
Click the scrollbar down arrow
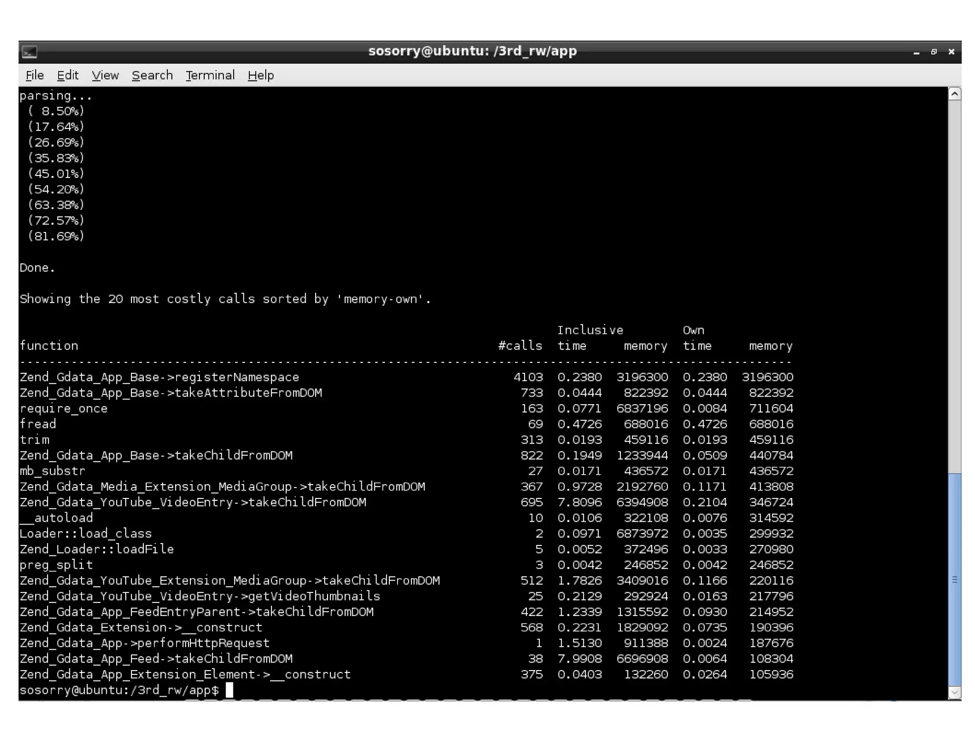(x=954, y=693)
